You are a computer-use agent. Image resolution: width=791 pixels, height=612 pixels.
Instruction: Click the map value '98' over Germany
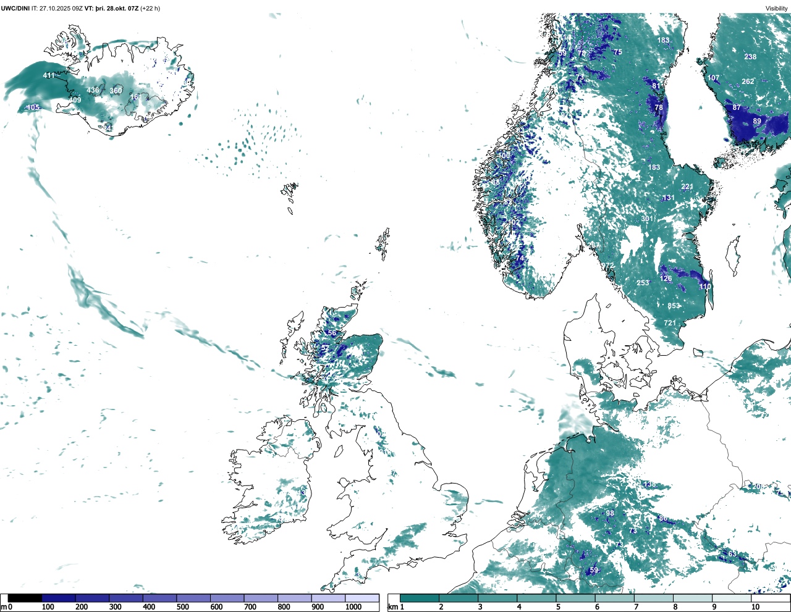610,513
